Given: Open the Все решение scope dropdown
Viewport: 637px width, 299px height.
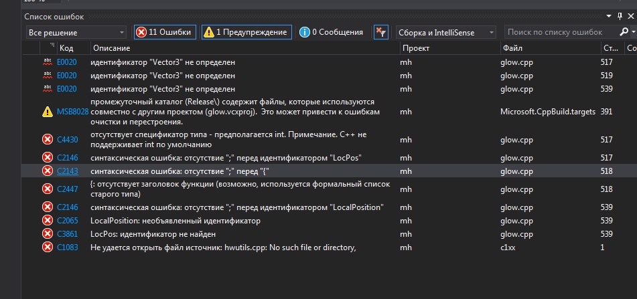Looking at the screenshot, I should 76,33.
